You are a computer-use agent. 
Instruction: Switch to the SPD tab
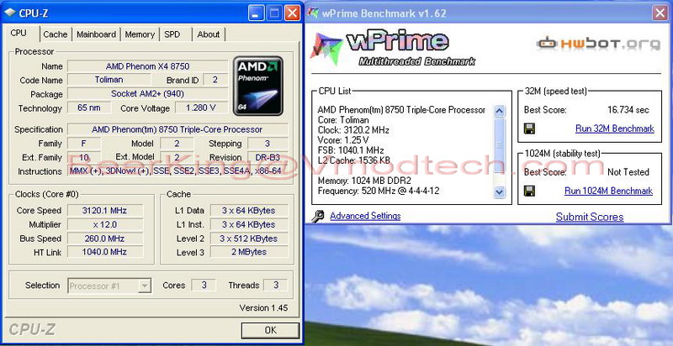coord(172,34)
